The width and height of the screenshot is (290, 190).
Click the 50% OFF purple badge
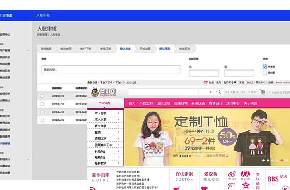pos(228,135)
